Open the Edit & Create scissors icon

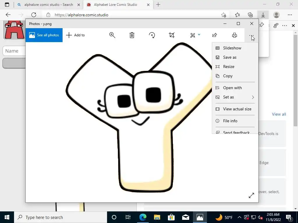point(193,35)
